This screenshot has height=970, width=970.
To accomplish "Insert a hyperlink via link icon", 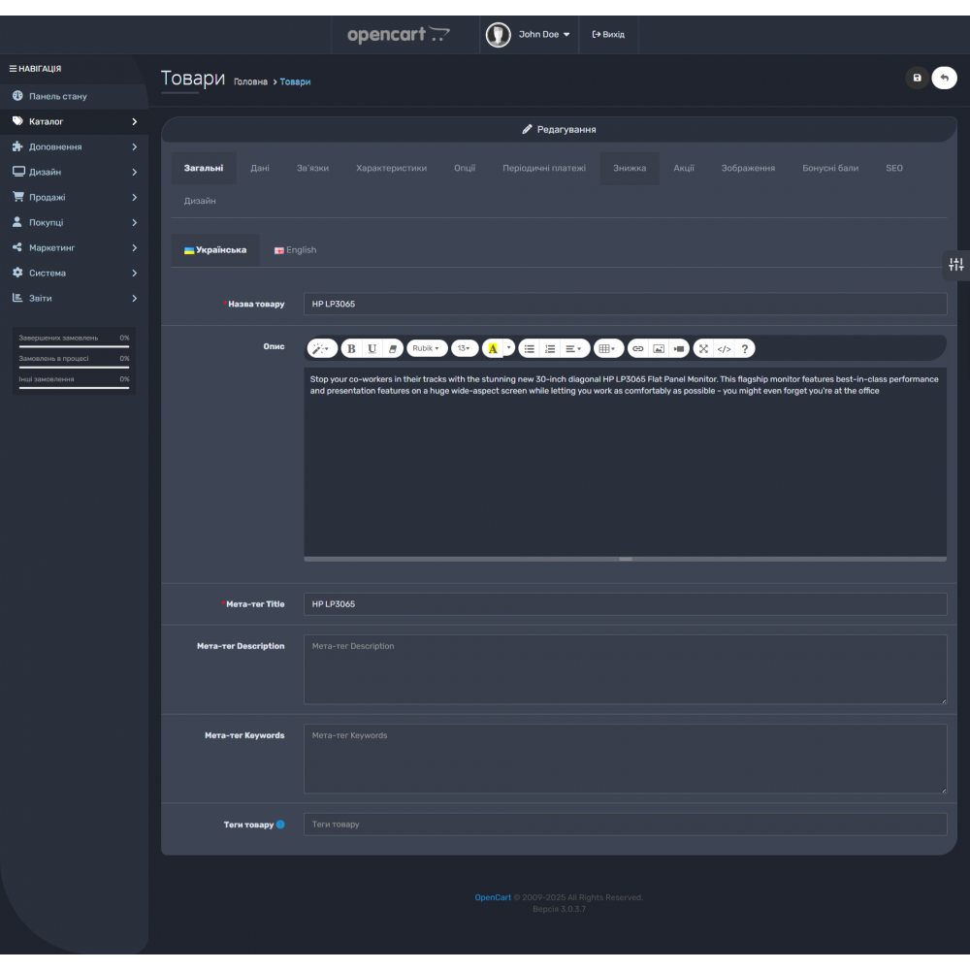I will tap(637, 348).
